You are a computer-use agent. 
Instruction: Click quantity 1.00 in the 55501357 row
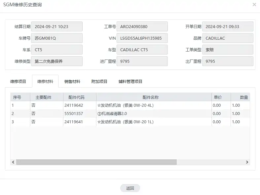pos(240,114)
